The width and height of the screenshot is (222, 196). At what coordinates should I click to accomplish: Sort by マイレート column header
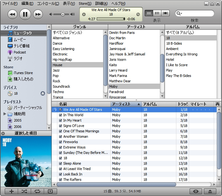(x=201, y=104)
